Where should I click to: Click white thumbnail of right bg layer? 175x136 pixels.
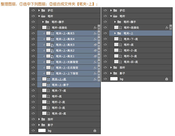pos(114,79)
